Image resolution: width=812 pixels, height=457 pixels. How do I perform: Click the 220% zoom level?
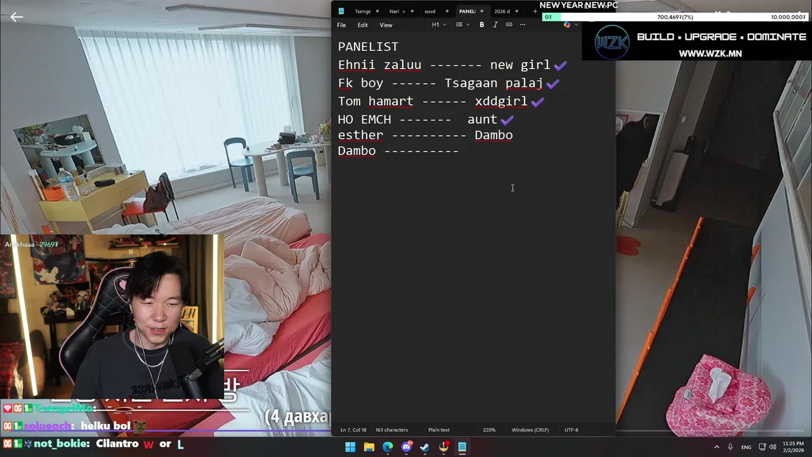coord(489,430)
